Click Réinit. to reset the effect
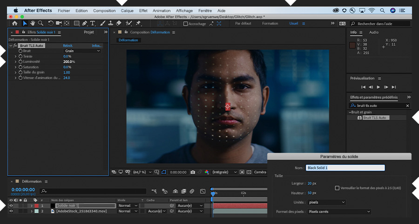The width and height of the screenshot is (419, 224). click(68, 46)
